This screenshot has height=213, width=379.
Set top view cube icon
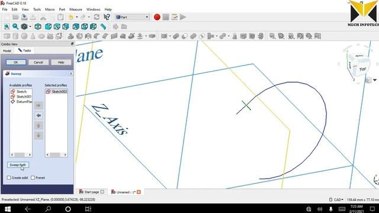point(57,27)
